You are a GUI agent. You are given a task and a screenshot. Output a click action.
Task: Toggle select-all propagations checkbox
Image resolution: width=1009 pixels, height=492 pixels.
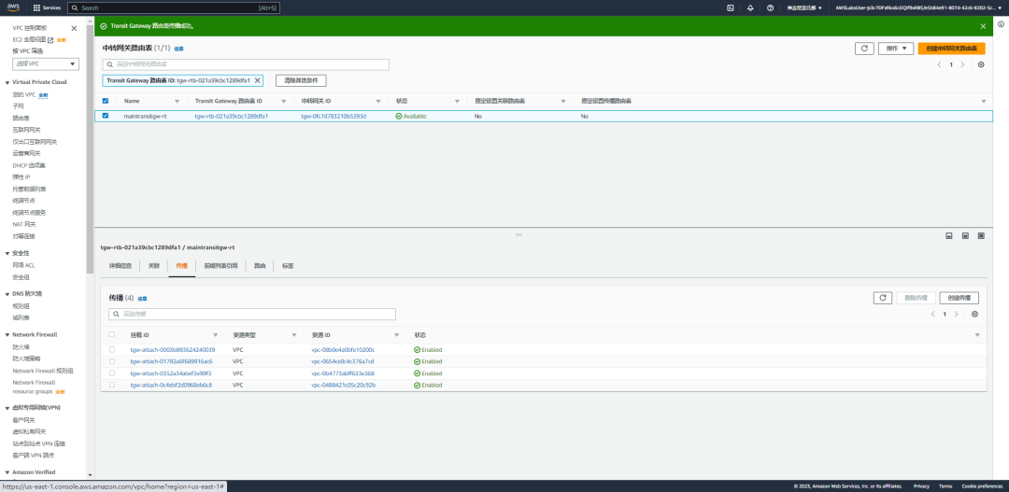coord(112,334)
